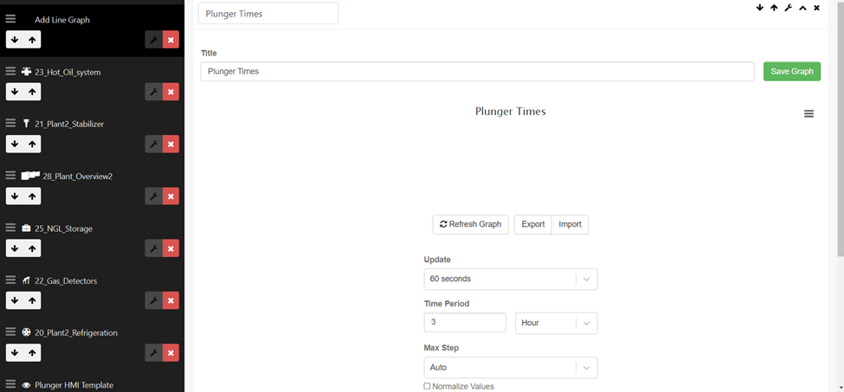
Task: Open the Max Step Auto dropdown
Action: coord(511,367)
